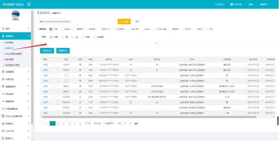Click 退出 to log out

pos(251,4)
